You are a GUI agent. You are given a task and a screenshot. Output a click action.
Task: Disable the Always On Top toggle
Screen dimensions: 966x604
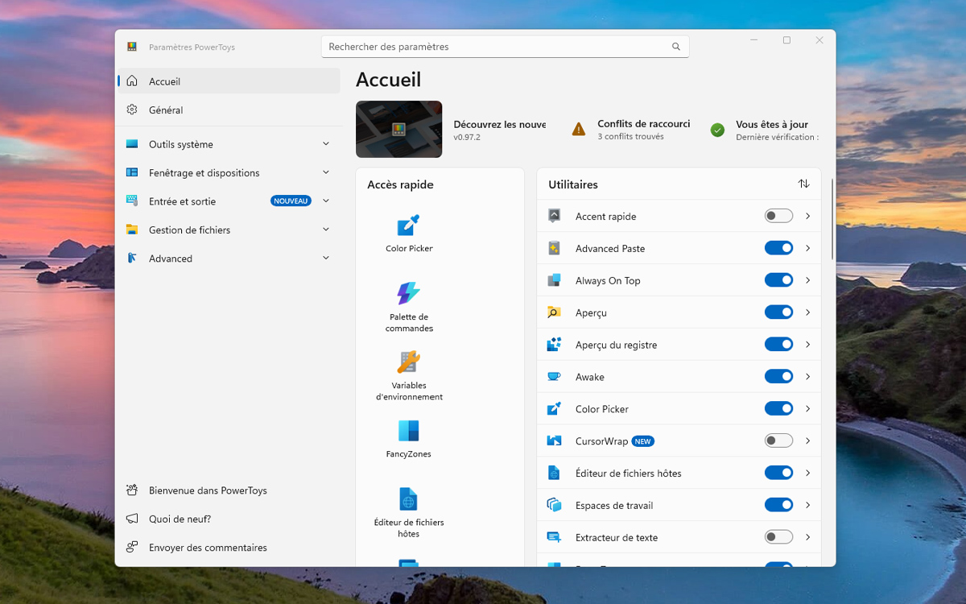(x=778, y=280)
